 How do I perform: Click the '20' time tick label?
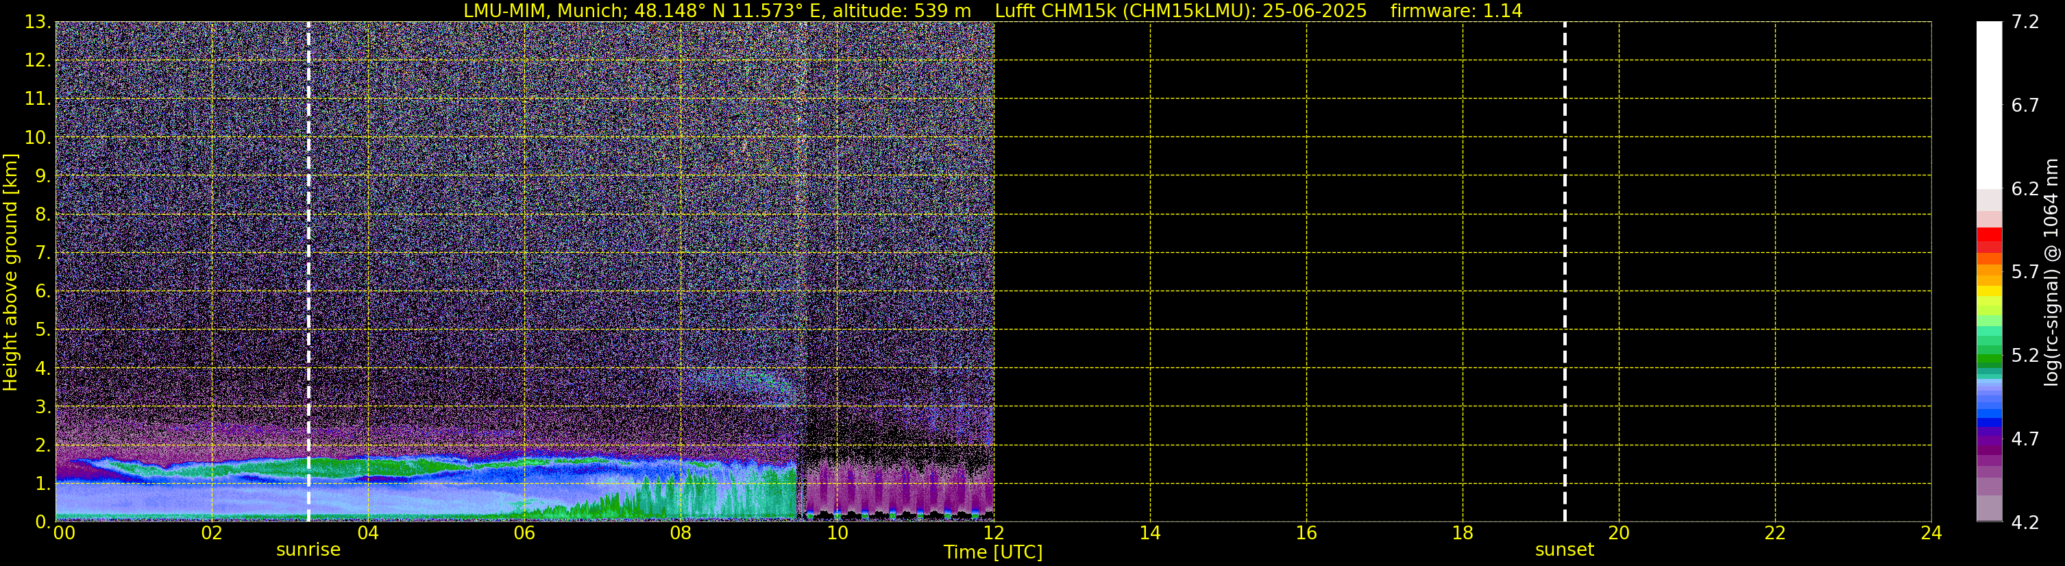1619,533
